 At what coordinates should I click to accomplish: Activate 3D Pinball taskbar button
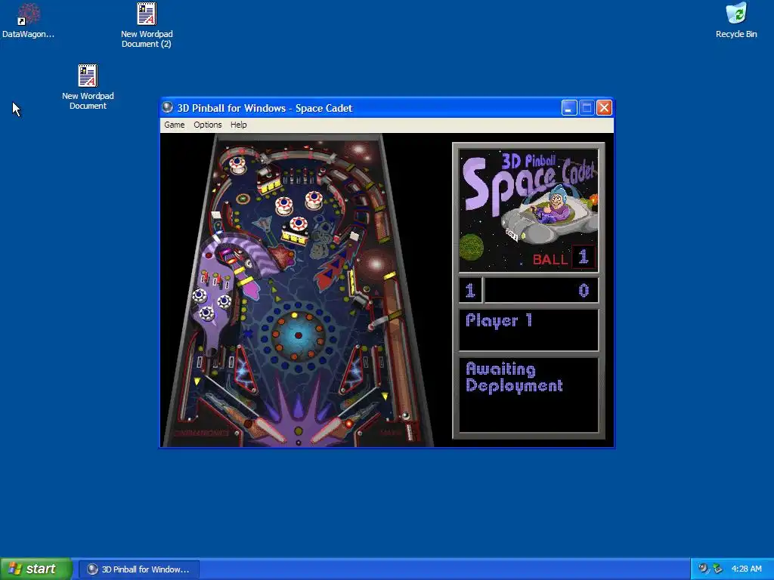140,569
